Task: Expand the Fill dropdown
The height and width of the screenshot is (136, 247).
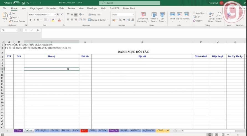Action: click(200, 17)
